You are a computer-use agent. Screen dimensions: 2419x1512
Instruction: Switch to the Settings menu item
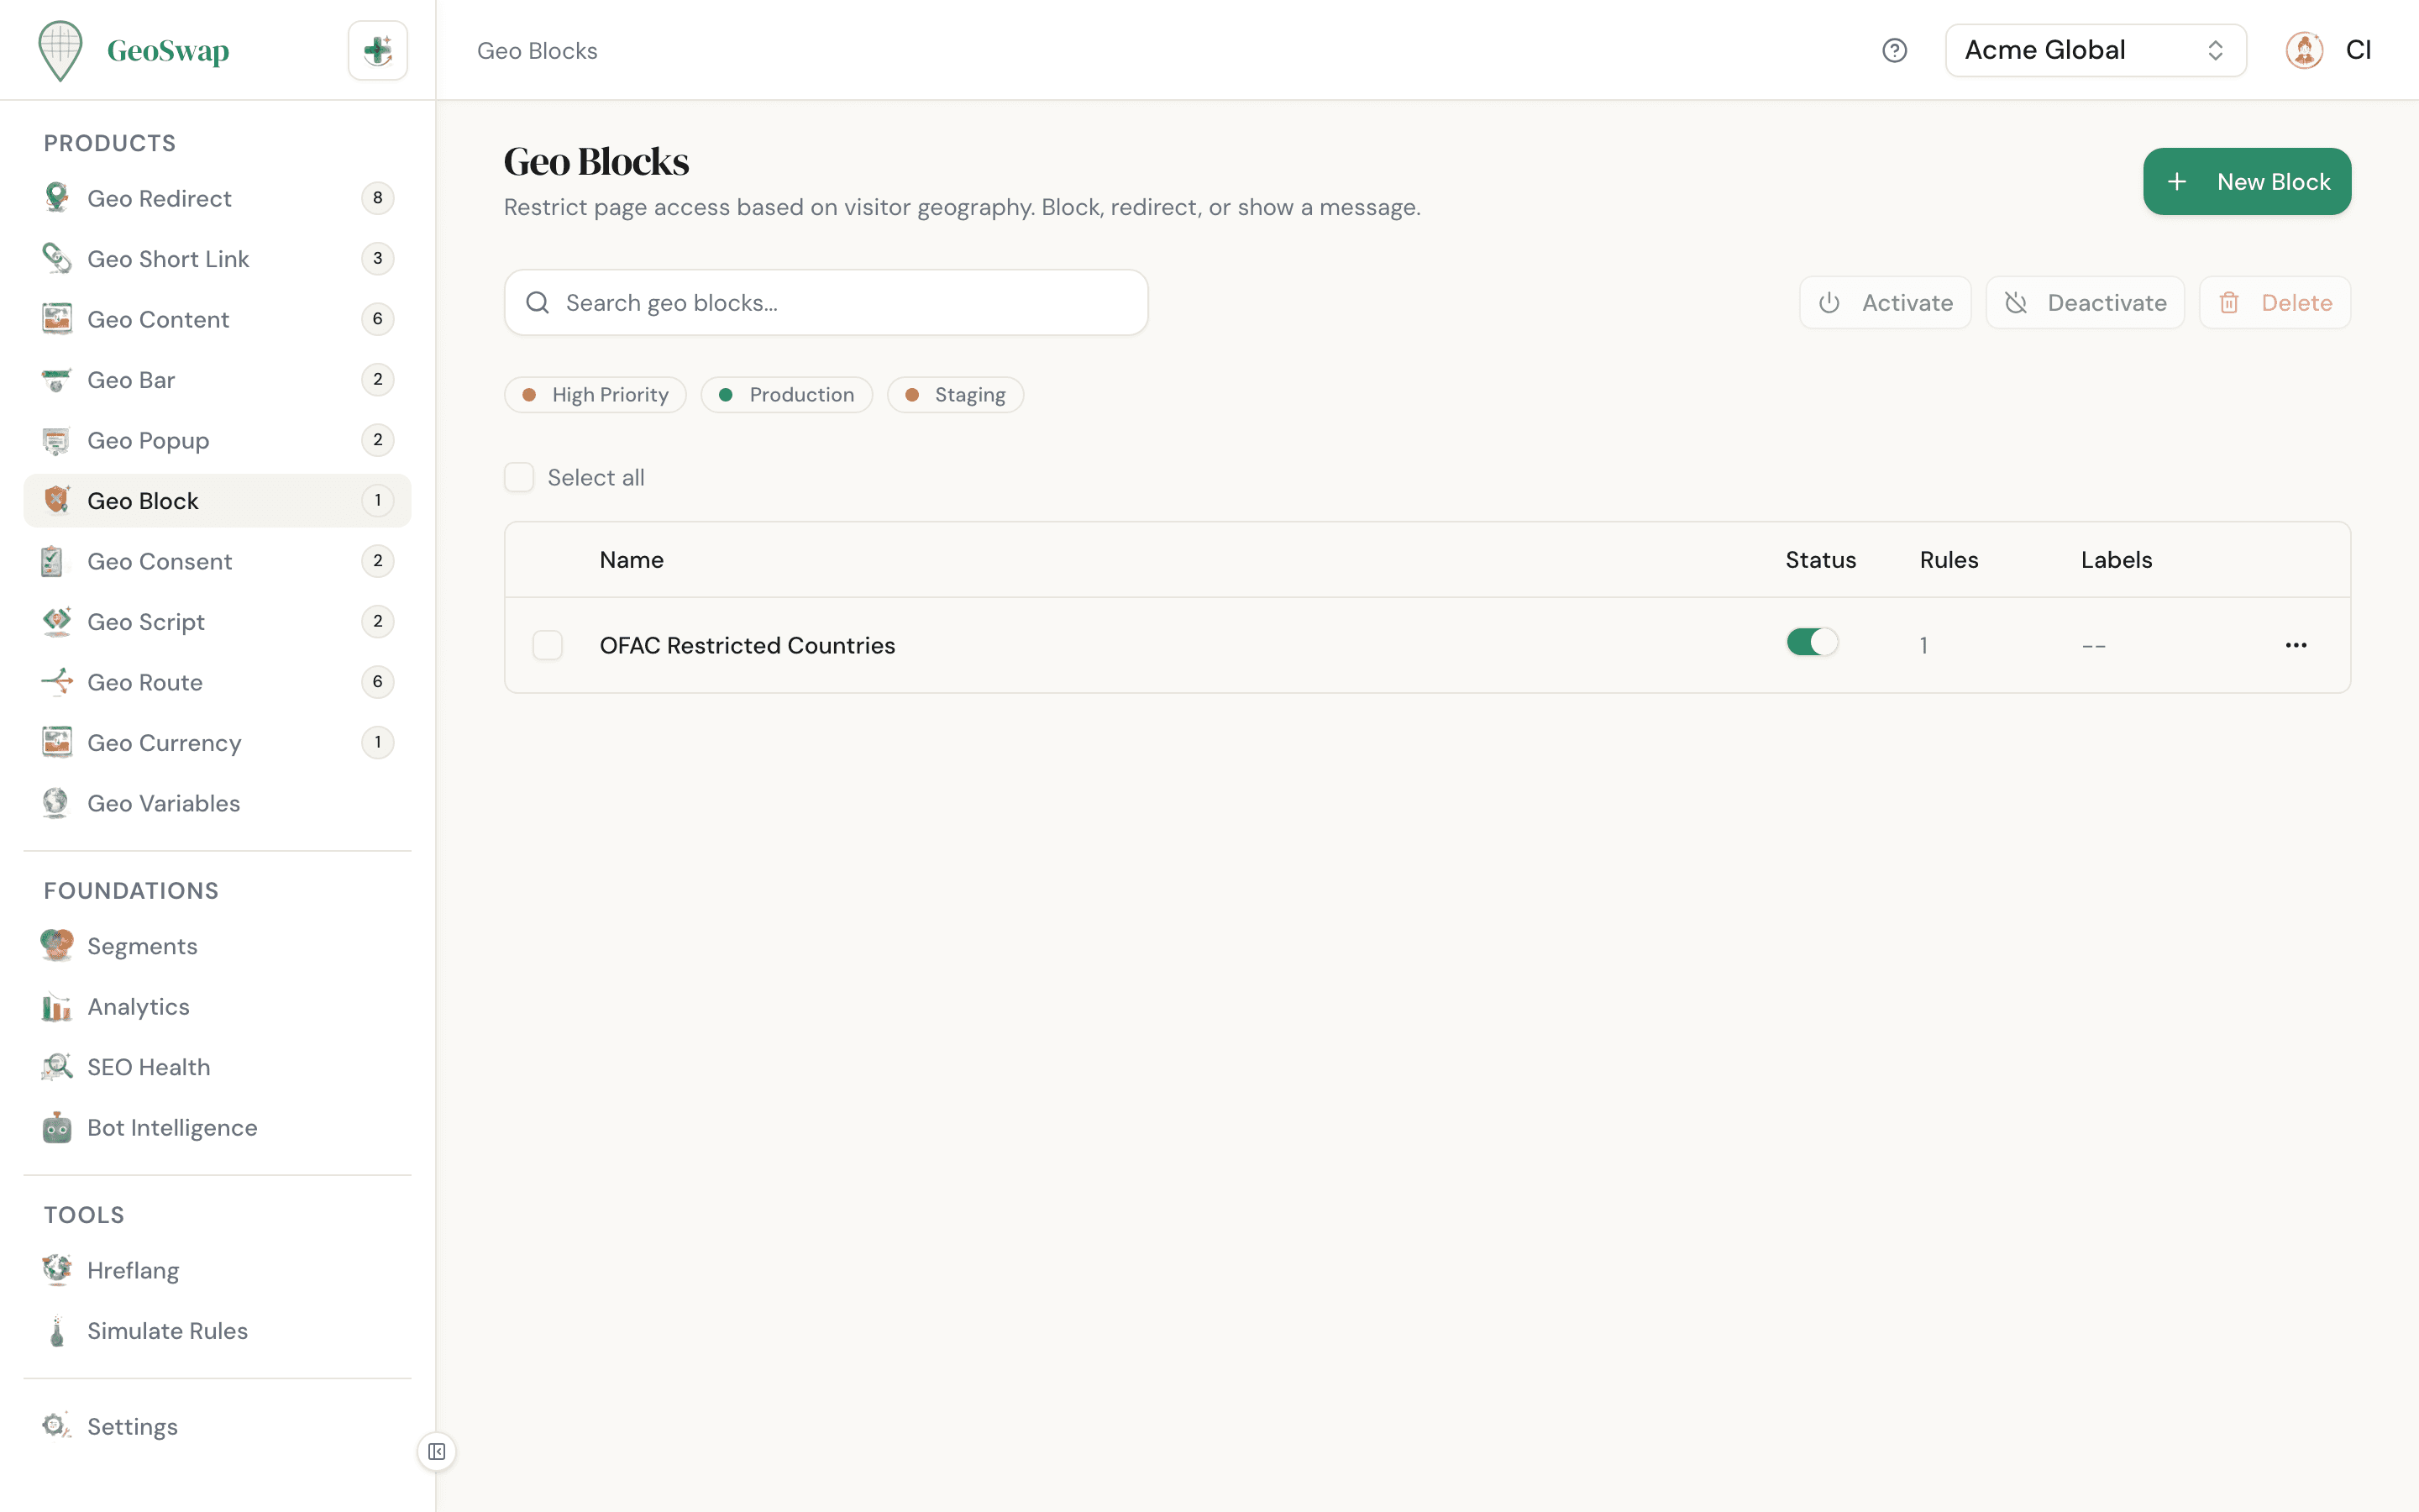point(132,1427)
